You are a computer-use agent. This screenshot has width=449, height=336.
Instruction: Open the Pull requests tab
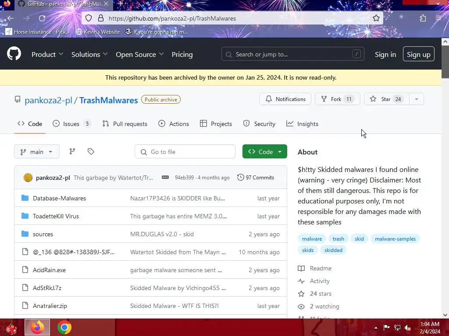tap(125, 124)
